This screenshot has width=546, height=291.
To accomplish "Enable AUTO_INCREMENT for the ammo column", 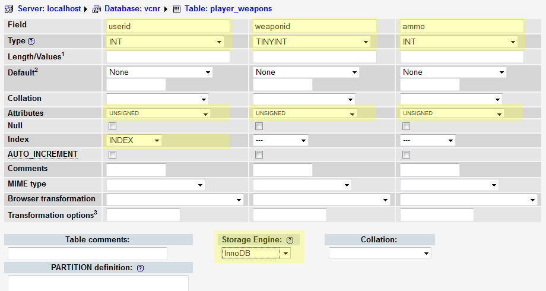I will 406,155.
